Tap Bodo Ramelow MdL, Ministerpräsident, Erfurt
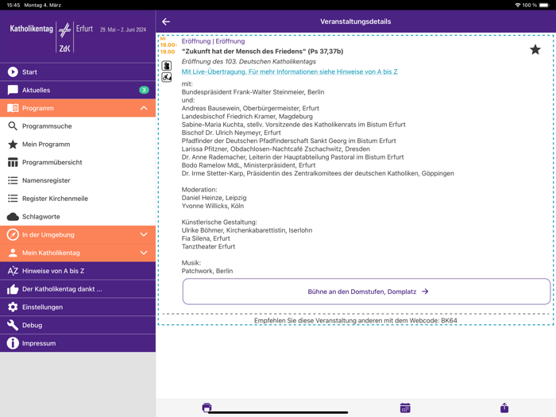Screen dimensions: 556x417 pyautogui.click(x=248, y=165)
